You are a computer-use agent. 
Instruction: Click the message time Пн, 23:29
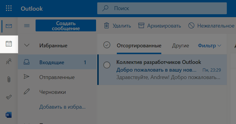[212, 70]
